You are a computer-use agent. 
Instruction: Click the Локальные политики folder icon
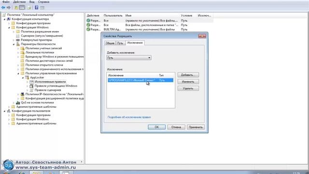point(23,52)
